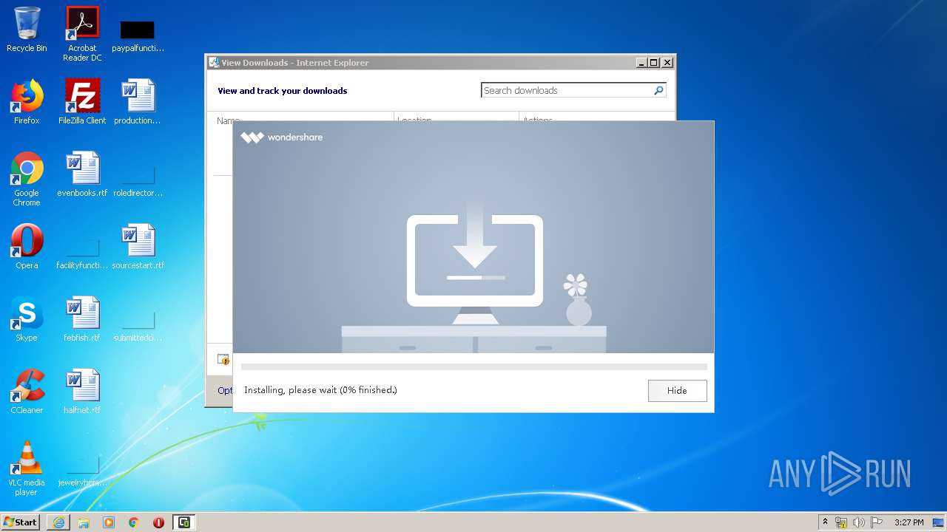Select the Google Chrome desktop shortcut

click(27, 178)
